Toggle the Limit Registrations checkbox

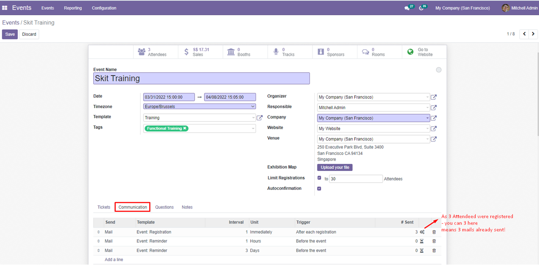pyautogui.click(x=319, y=178)
